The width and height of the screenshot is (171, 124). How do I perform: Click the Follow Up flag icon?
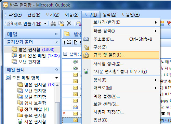click(169, 24)
